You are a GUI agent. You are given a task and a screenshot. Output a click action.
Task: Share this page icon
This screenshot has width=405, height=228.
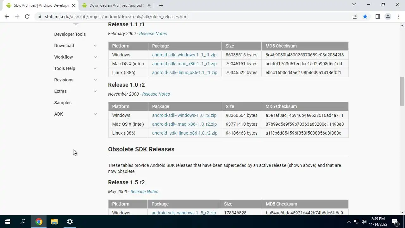click(x=355, y=16)
